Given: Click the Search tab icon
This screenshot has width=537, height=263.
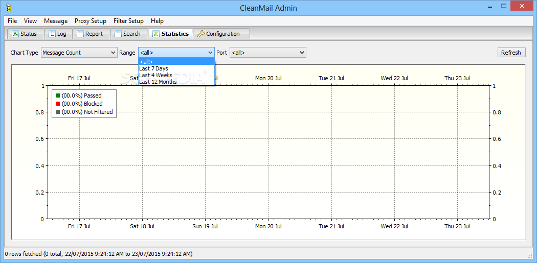Looking at the screenshot, I should coord(118,34).
